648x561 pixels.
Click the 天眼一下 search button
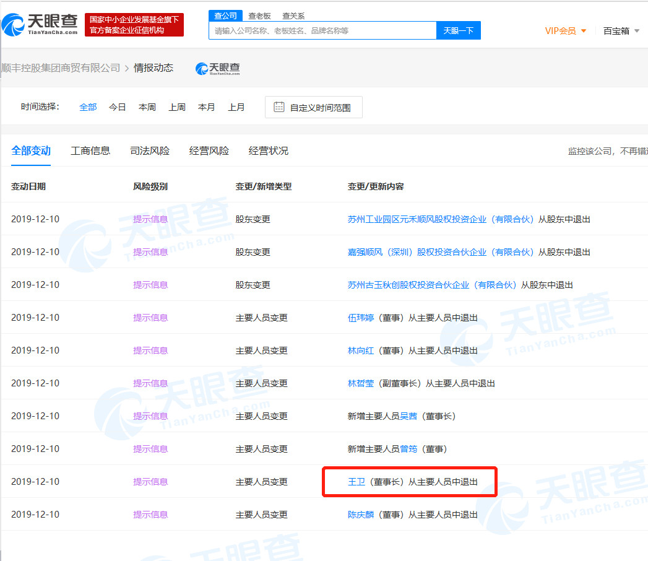[458, 30]
